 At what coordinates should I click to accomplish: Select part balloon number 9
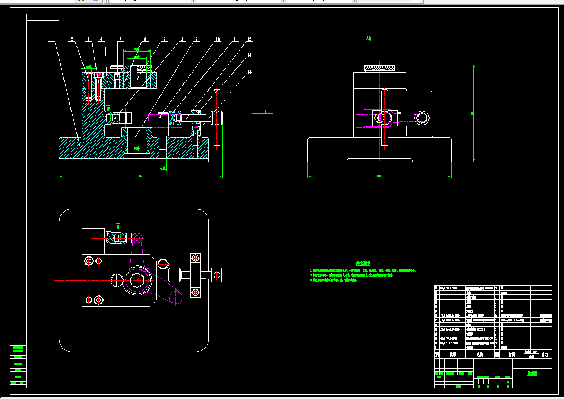click(x=196, y=40)
